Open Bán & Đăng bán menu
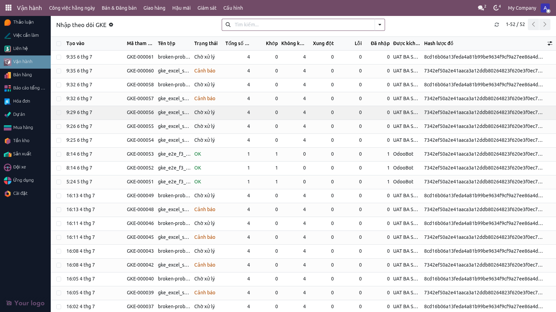556x312 pixels. tap(119, 8)
